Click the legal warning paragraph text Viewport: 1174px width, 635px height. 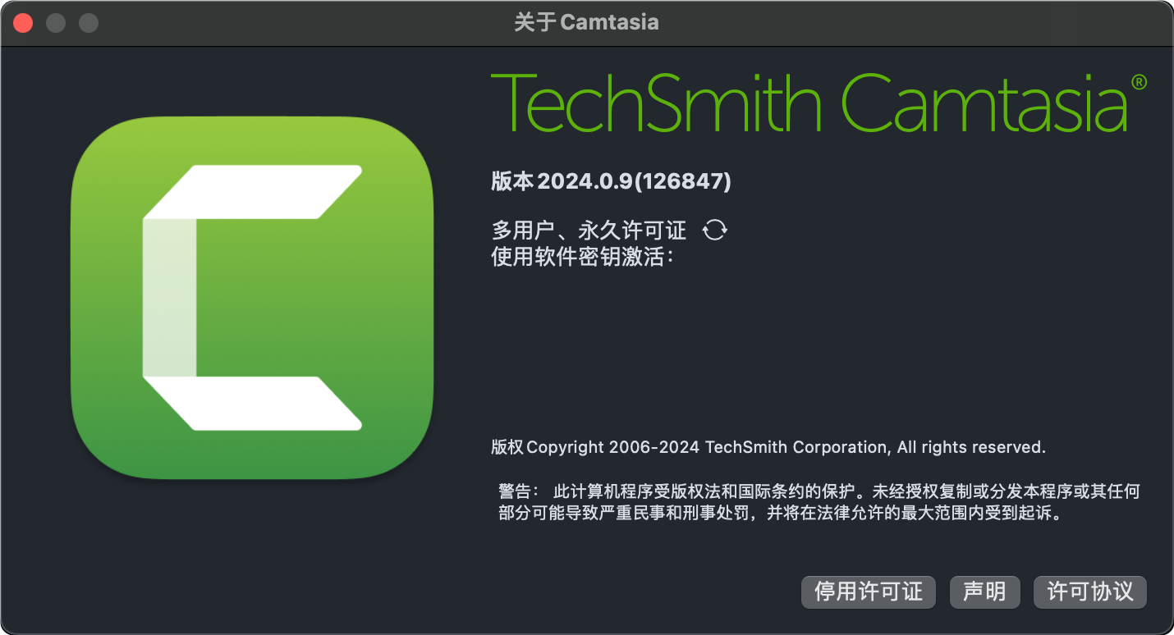[x=819, y=503]
